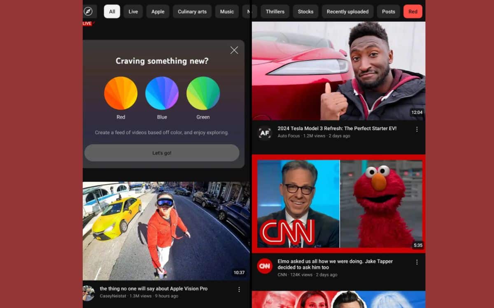Open the CNN channel avatar
The image size is (494, 308).
265,266
